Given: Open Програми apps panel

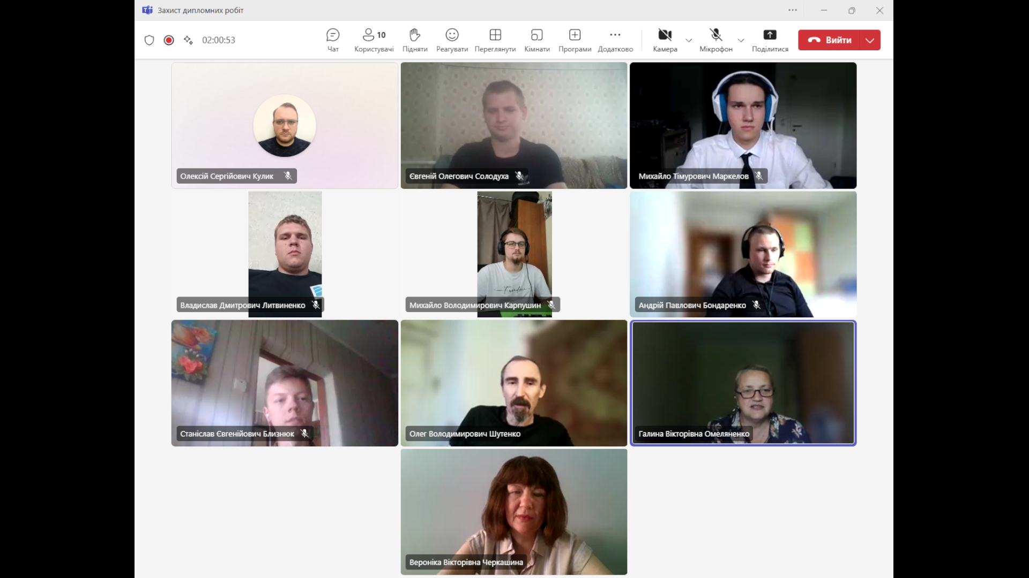Looking at the screenshot, I should (x=575, y=40).
